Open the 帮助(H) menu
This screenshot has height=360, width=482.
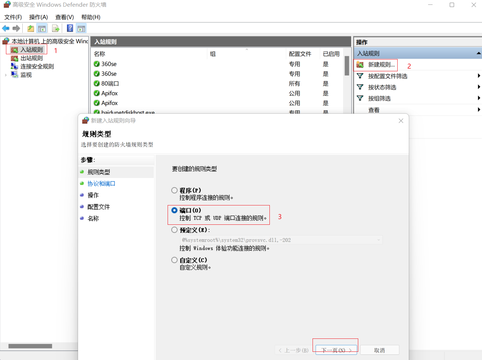click(91, 17)
